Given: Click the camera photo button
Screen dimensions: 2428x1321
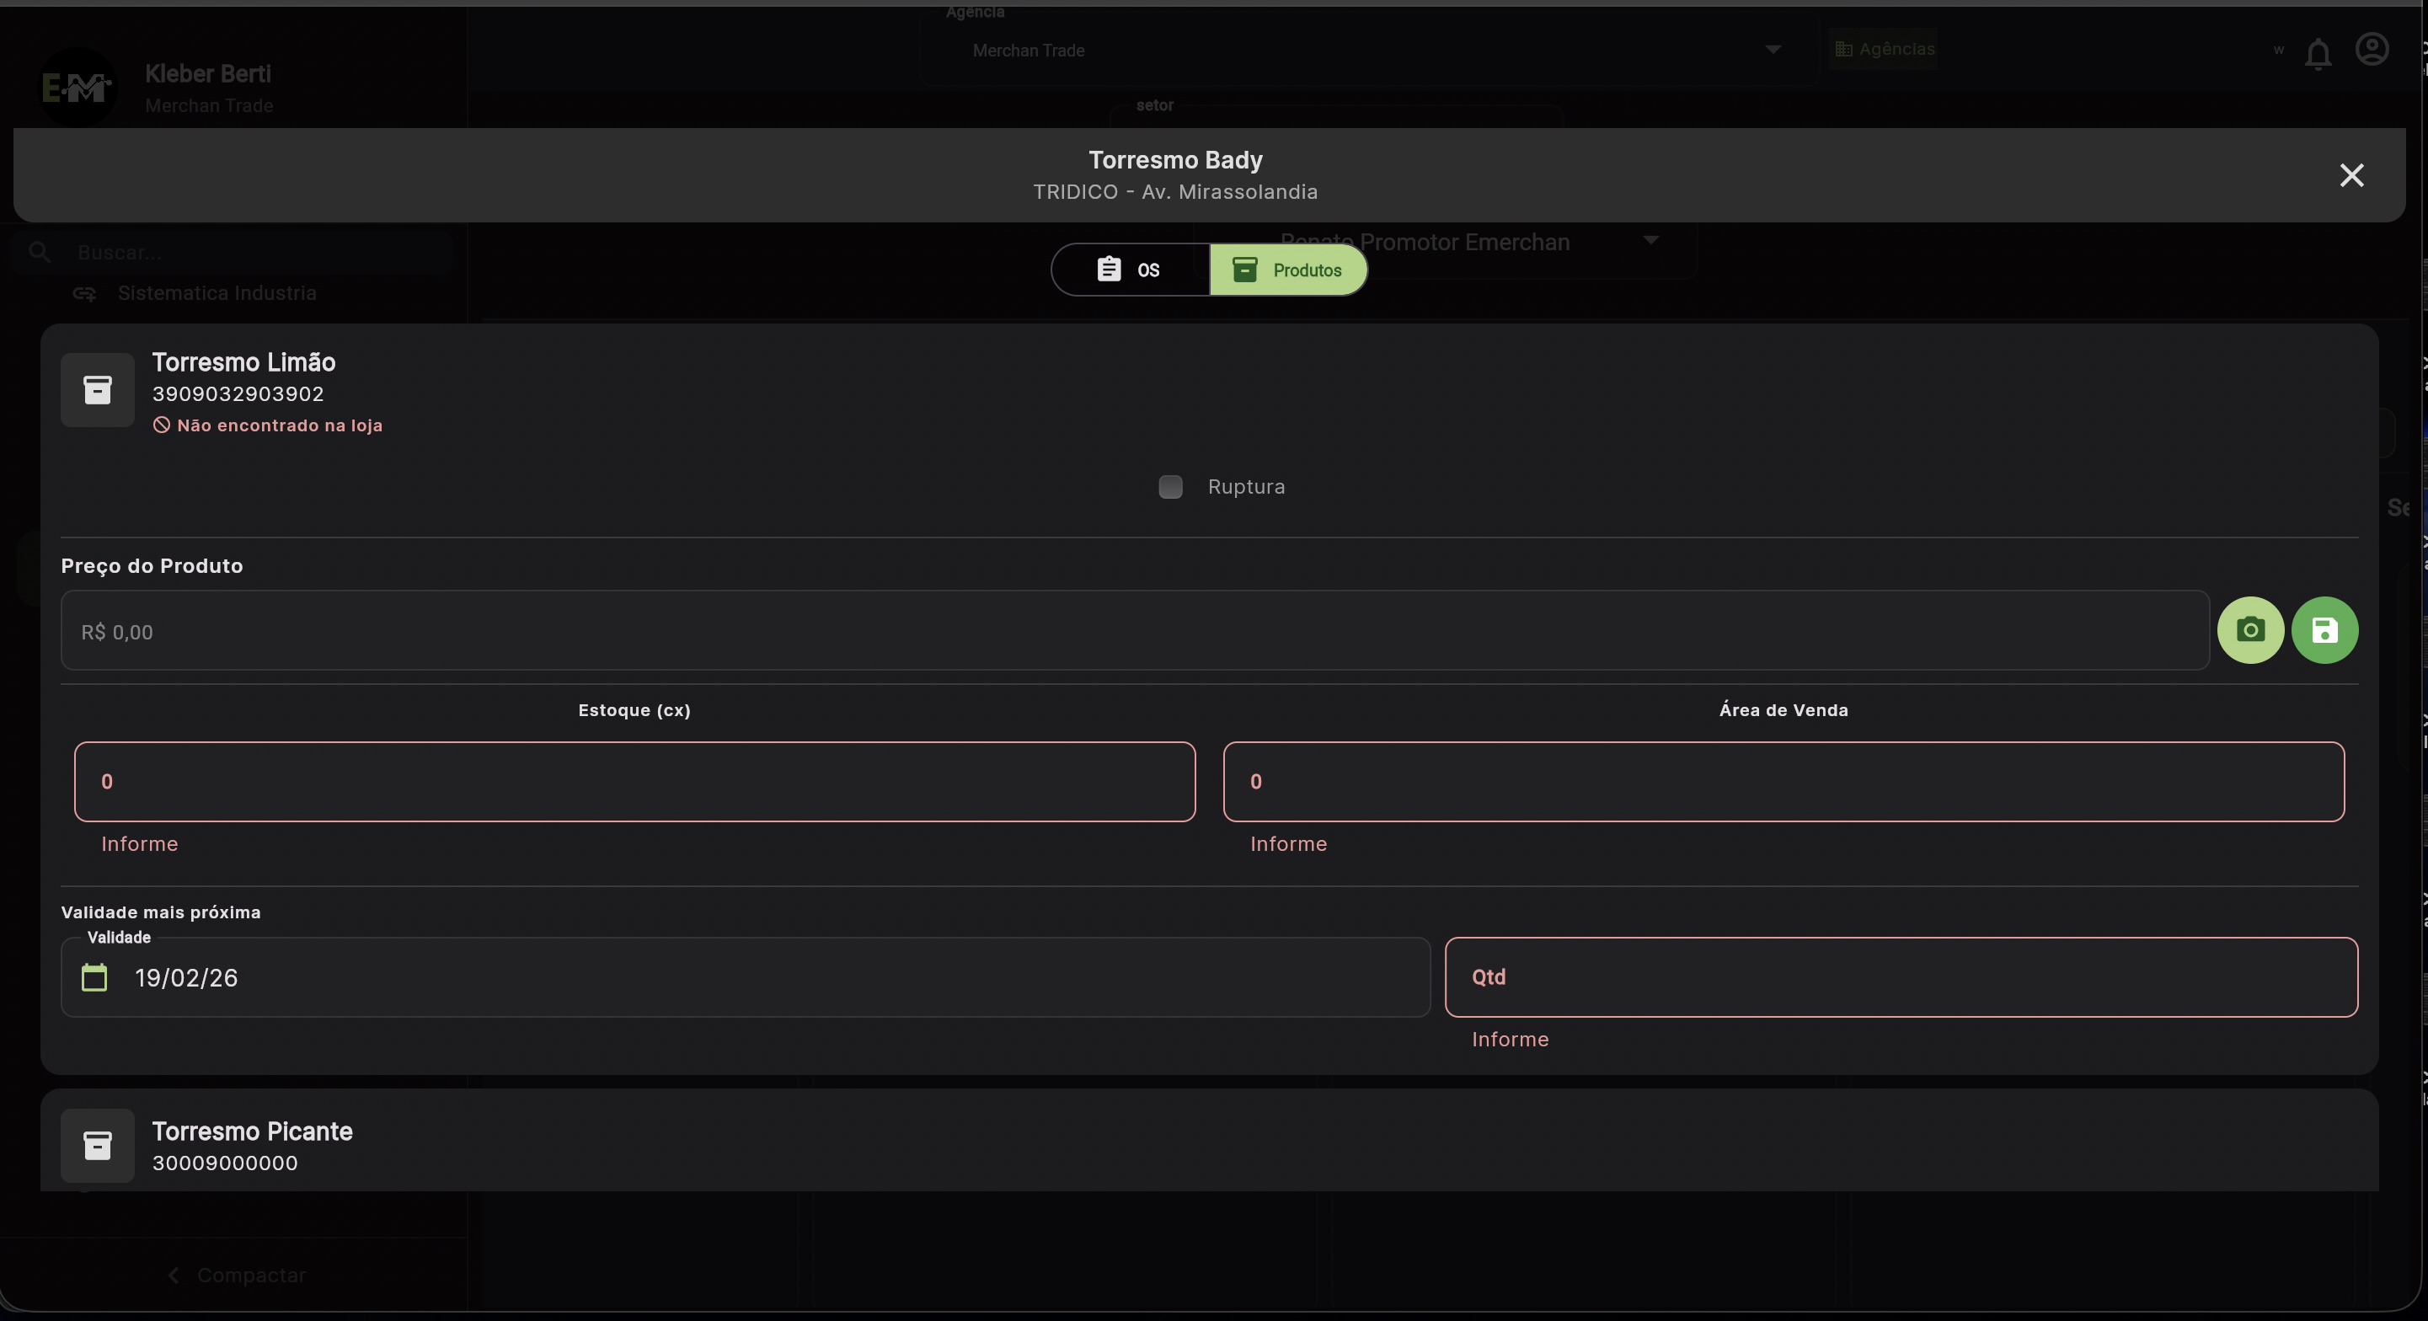Looking at the screenshot, I should pos(2250,629).
